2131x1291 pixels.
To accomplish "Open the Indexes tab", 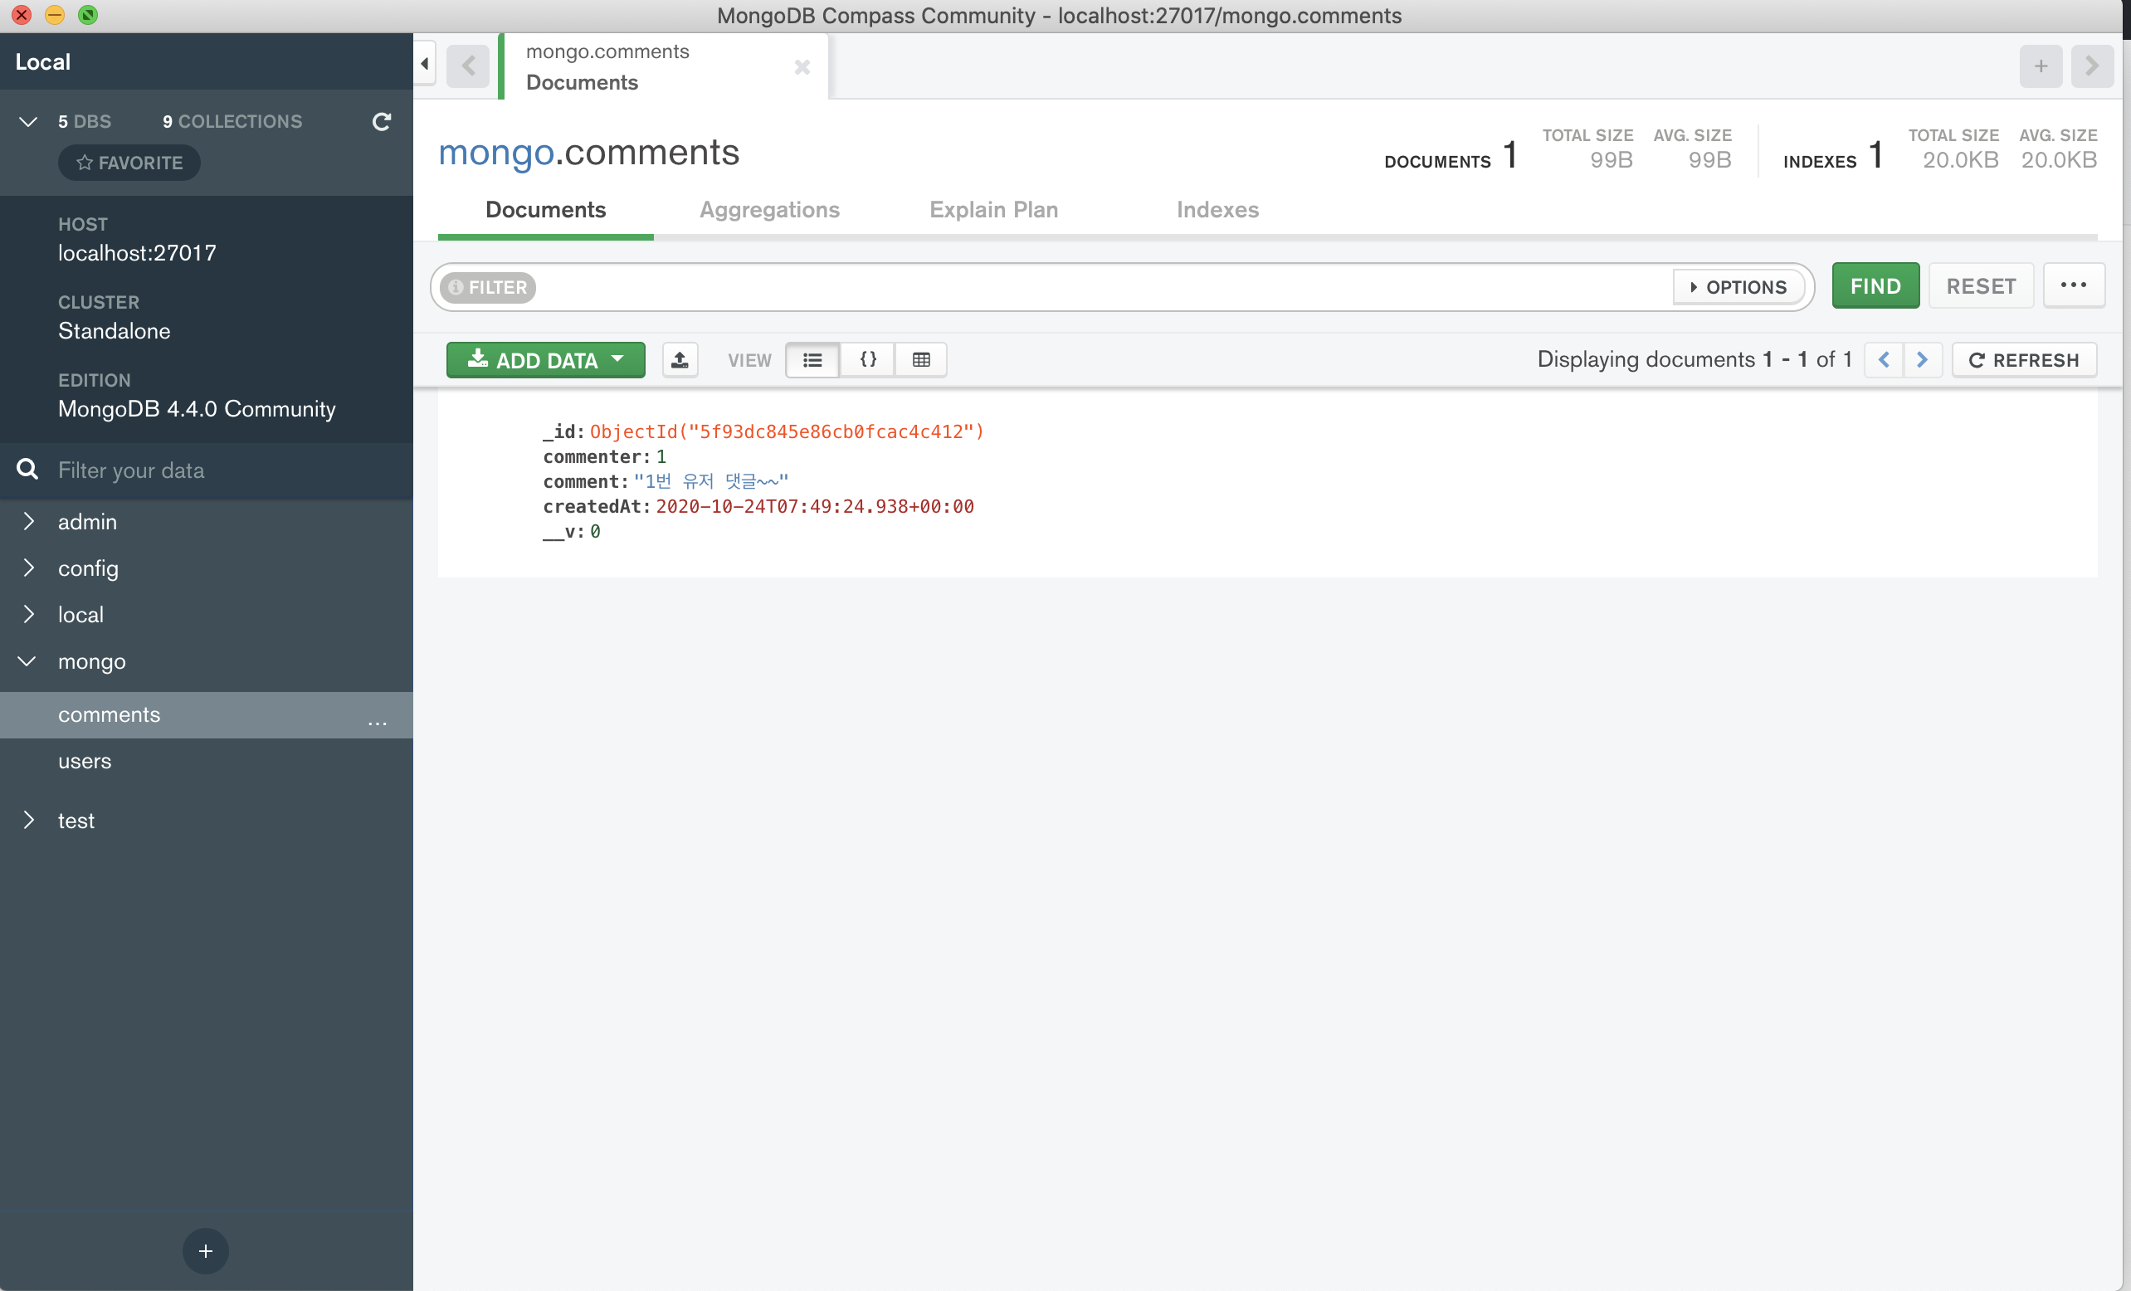I will 1217,210.
